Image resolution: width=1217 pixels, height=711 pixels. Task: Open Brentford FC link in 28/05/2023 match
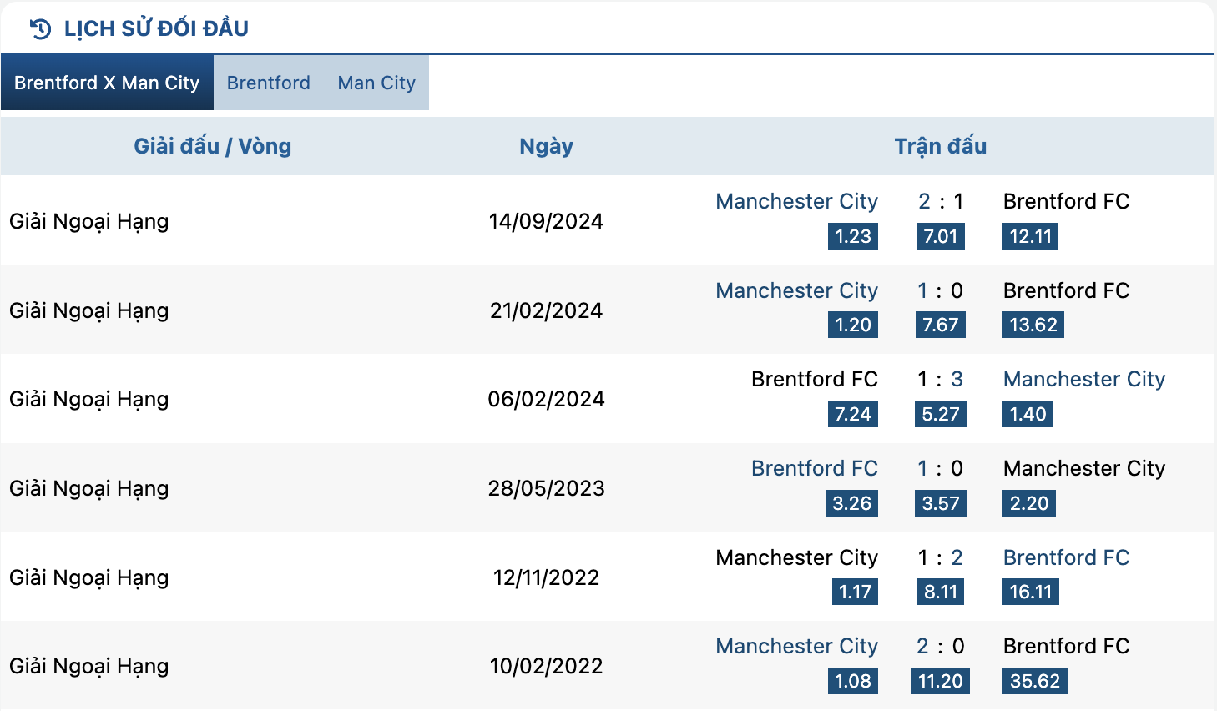coord(815,468)
